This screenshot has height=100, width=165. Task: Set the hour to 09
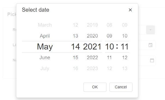(x=109, y=36)
